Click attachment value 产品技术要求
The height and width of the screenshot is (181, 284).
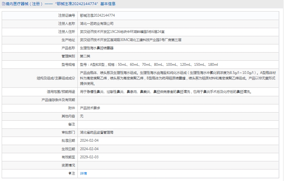point(90,108)
